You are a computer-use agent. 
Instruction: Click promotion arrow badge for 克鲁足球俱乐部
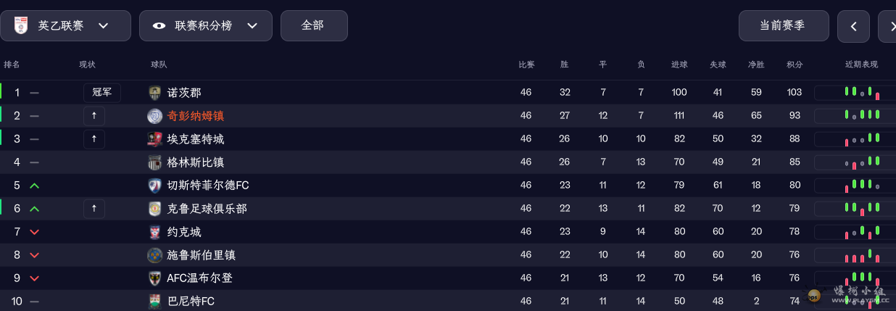pyautogui.click(x=94, y=209)
